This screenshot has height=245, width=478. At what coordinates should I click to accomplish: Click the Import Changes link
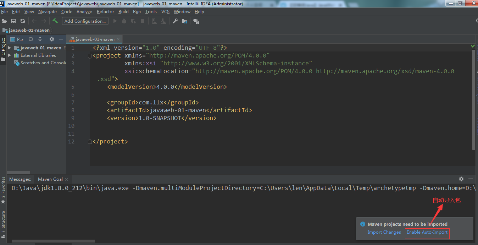click(384, 232)
